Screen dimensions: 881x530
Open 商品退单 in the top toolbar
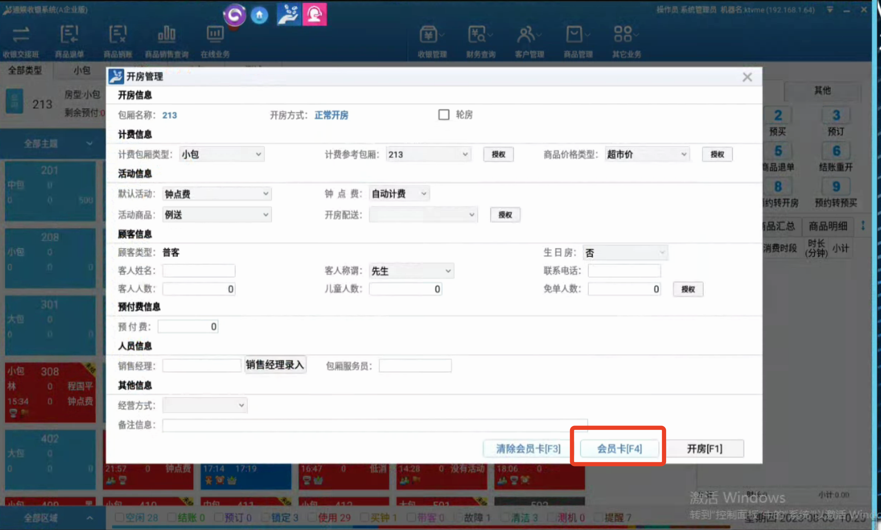pos(69,41)
